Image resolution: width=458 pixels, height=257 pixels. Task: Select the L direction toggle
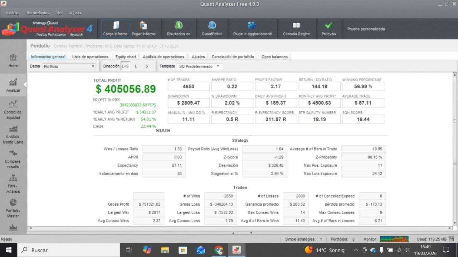coord(136,66)
